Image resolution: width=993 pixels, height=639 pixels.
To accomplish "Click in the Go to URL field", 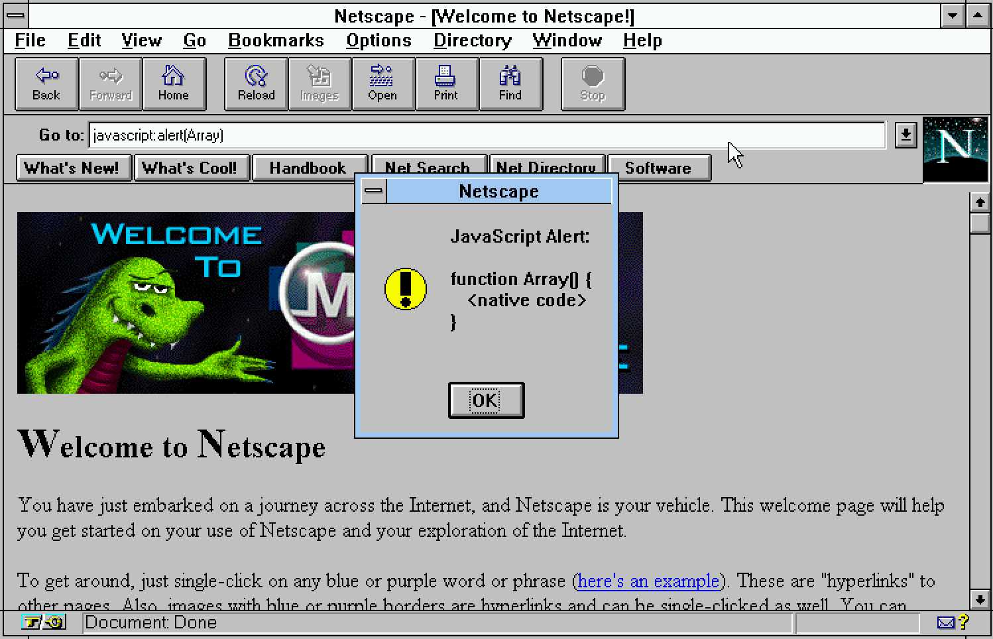I will pos(487,135).
